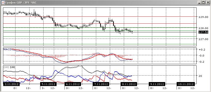Select the 10.11.2012 date marker
This screenshot has height=92, width=211.
click(186, 84)
